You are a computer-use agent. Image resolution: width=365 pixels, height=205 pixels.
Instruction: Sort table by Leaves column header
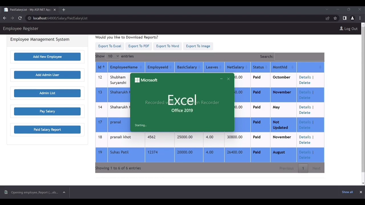[x=214, y=67]
